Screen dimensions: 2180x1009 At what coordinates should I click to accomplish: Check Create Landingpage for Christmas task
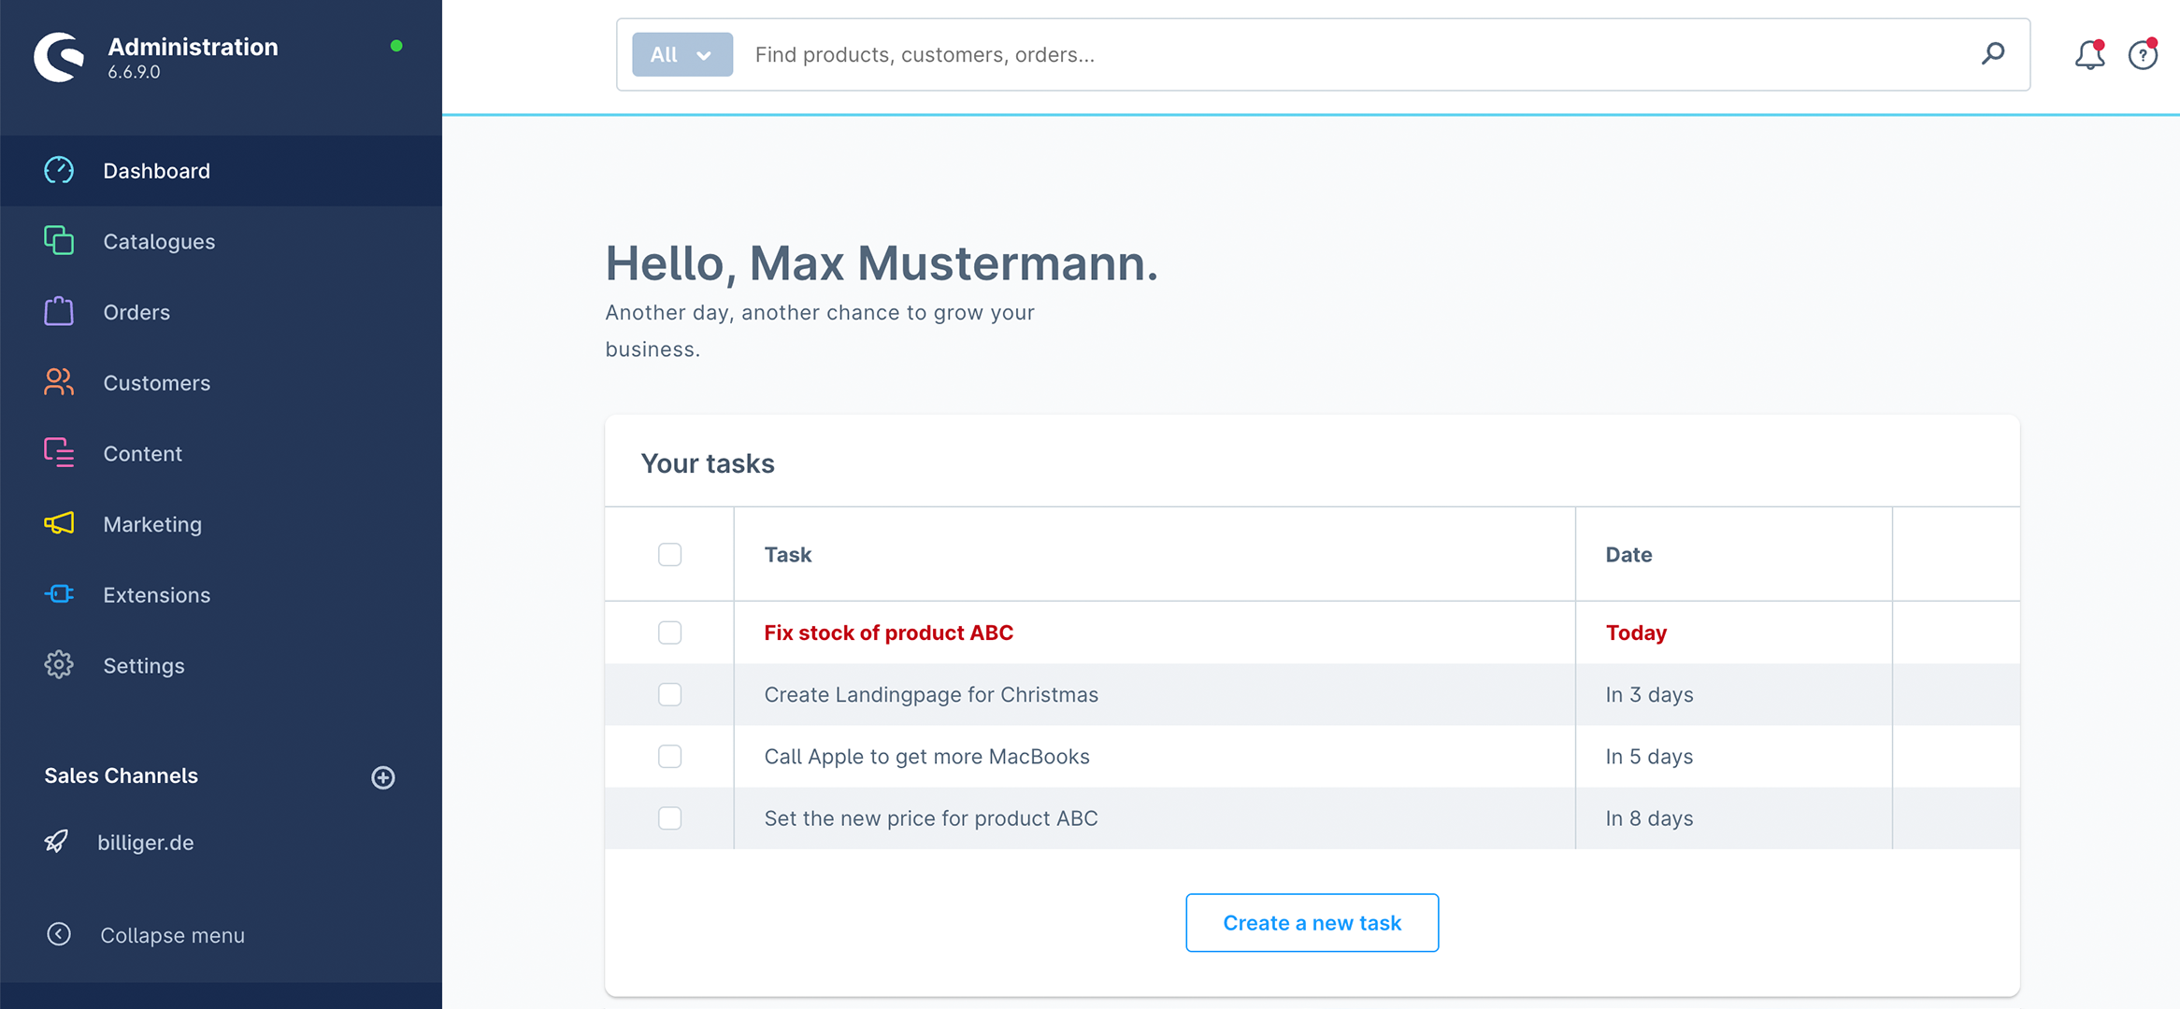670,694
